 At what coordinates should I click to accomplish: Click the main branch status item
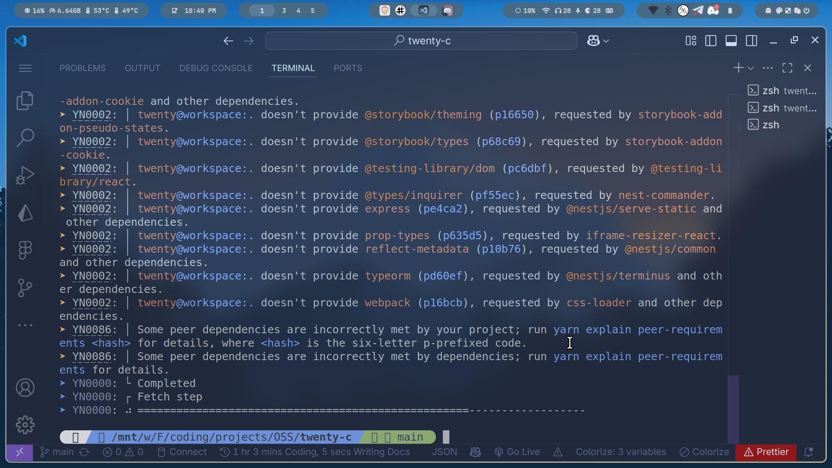57,452
